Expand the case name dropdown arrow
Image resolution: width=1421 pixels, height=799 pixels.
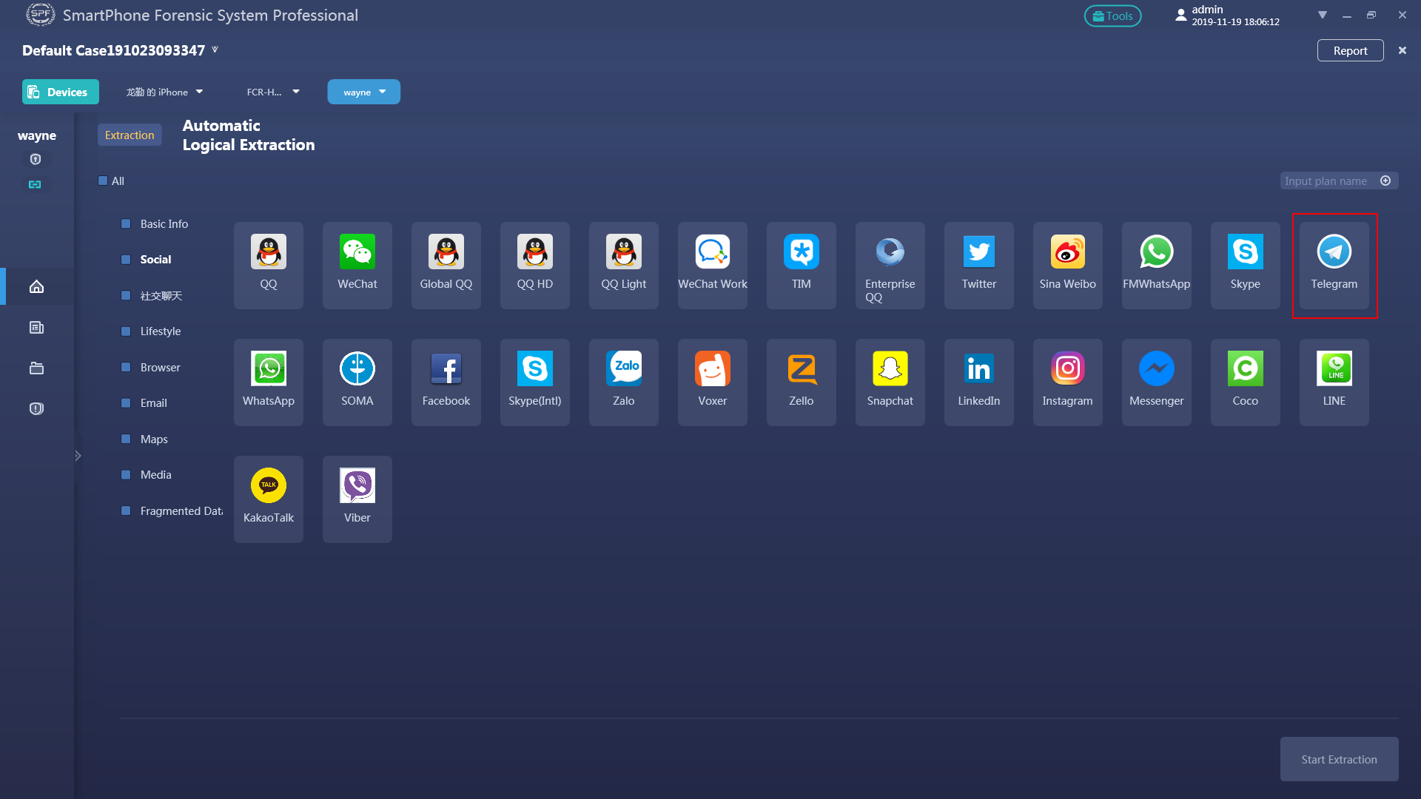pos(215,50)
